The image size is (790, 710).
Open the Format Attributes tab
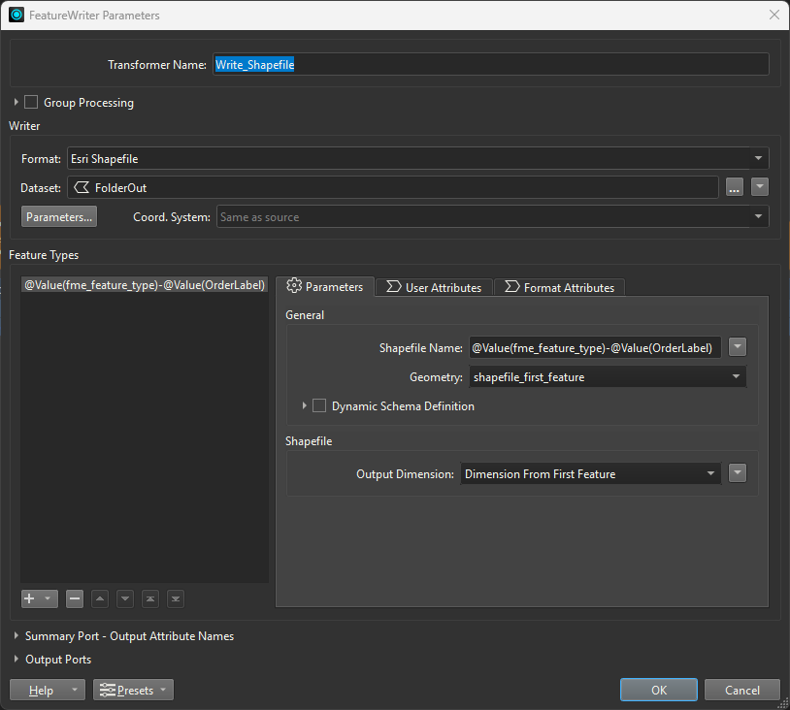(x=559, y=287)
